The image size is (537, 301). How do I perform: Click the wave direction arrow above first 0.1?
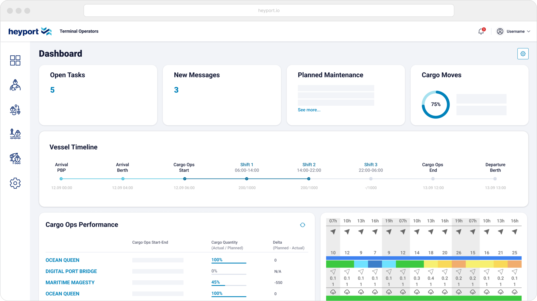333,272
